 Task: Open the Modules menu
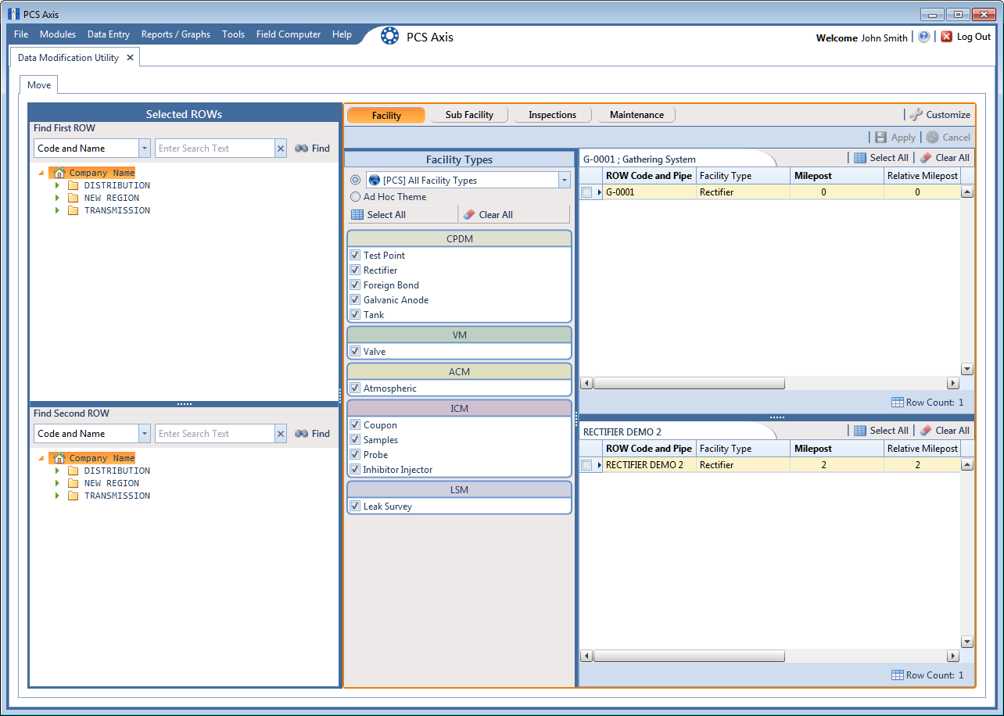pyautogui.click(x=58, y=34)
